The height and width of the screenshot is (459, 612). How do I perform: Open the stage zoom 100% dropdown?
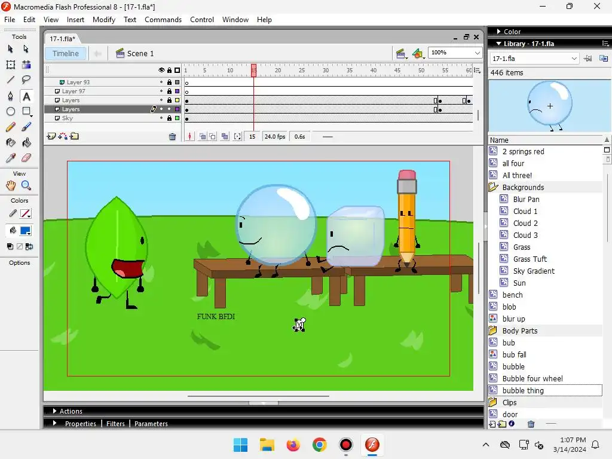(x=477, y=53)
